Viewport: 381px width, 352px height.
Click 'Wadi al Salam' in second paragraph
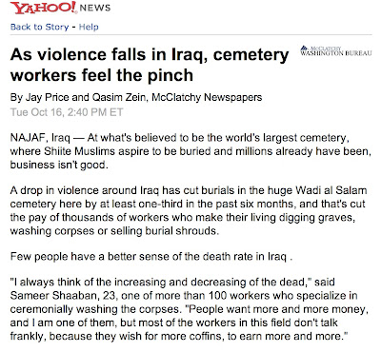click(331, 190)
